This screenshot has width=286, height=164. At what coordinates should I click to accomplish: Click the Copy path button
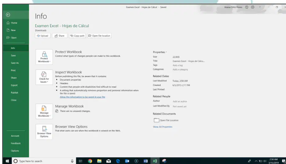point(77,36)
